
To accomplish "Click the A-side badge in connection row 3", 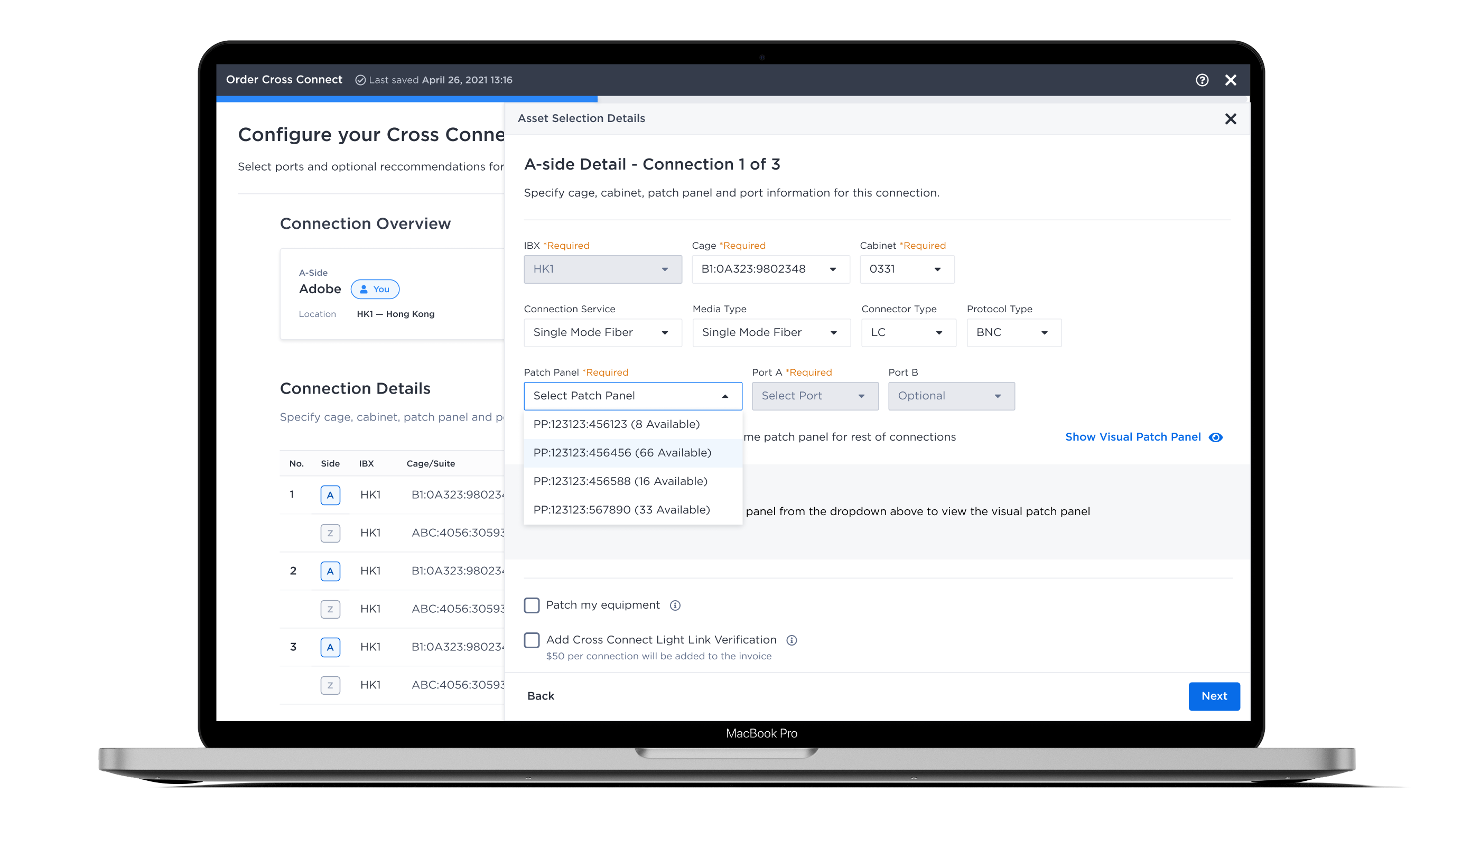I will pyautogui.click(x=330, y=647).
